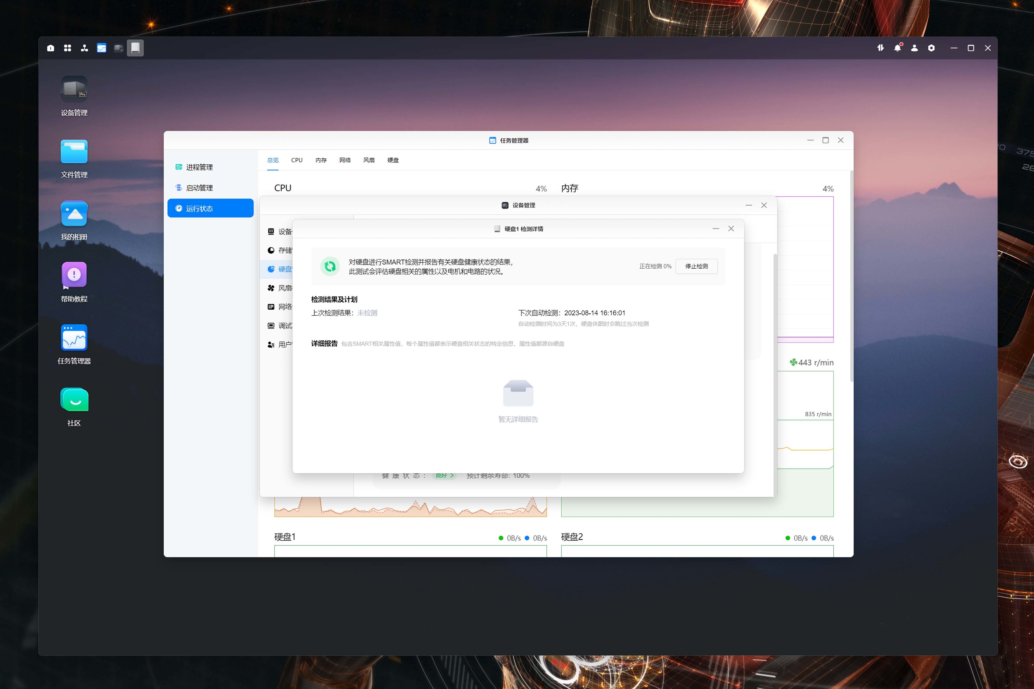The height and width of the screenshot is (689, 1034).
Task: Click the user account icon
Action: (914, 48)
